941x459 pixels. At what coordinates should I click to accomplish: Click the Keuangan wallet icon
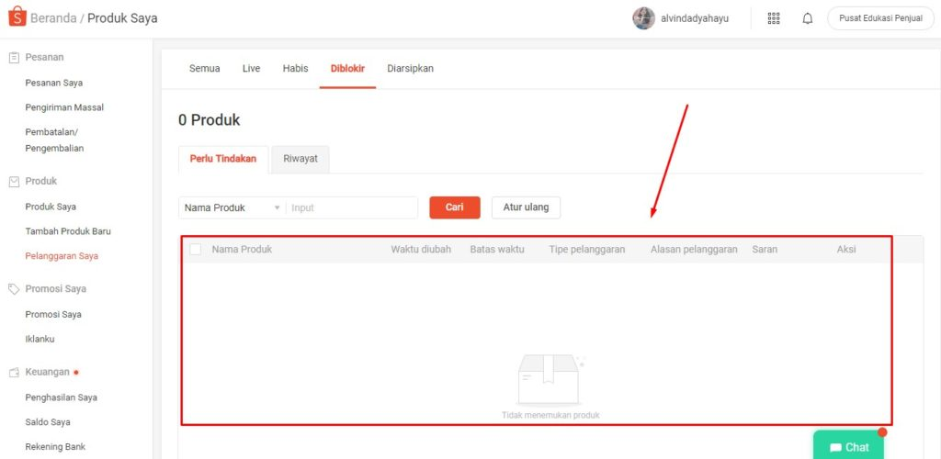tap(14, 372)
